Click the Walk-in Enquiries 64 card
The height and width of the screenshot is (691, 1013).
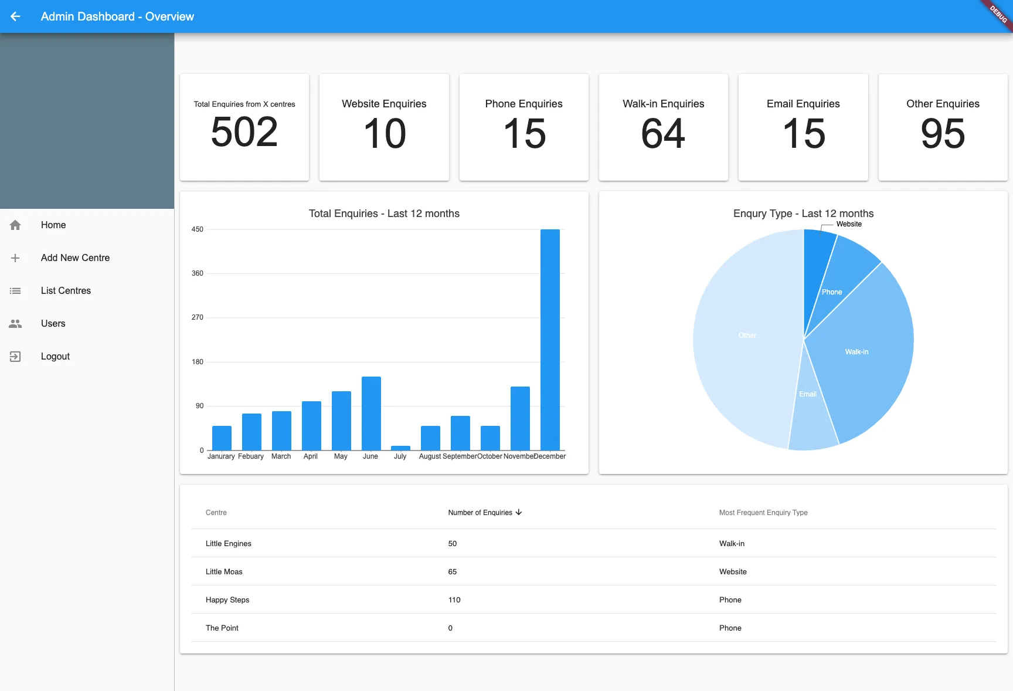click(664, 127)
